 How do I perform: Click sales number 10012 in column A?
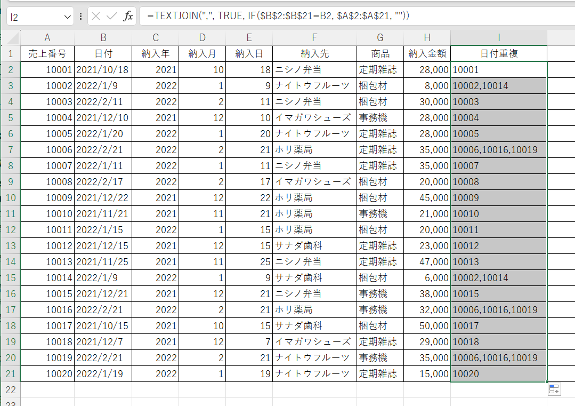(x=47, y=246)
